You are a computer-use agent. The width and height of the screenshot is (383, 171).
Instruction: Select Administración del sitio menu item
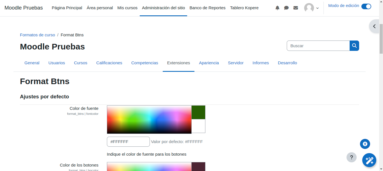[x=164, y=8]
